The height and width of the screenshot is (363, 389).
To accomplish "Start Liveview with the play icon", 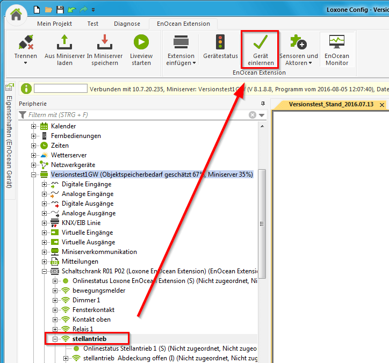I will [x=141, y=42].
